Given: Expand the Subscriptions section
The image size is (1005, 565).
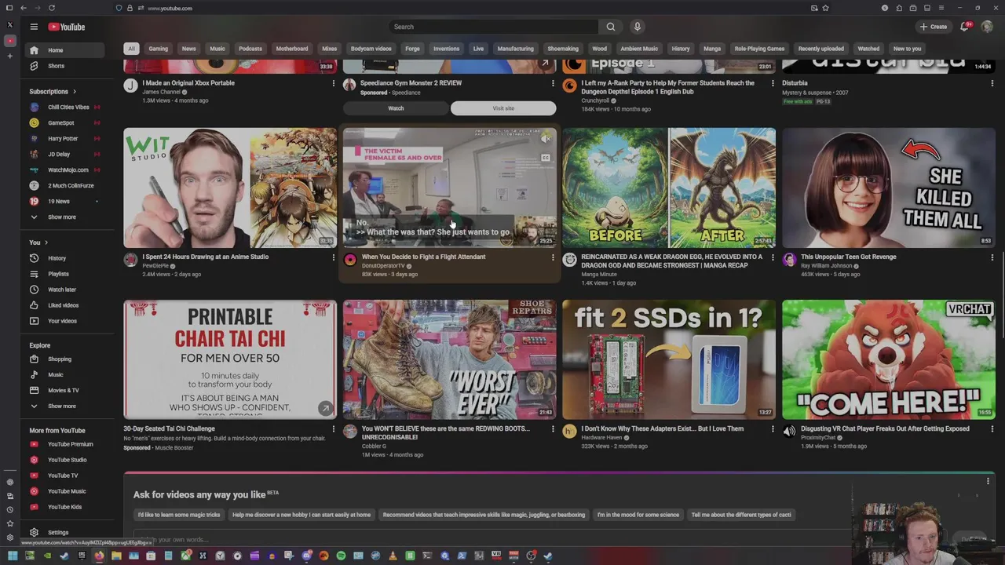Looking at the screenshot, I should click(x=53, y=91).
